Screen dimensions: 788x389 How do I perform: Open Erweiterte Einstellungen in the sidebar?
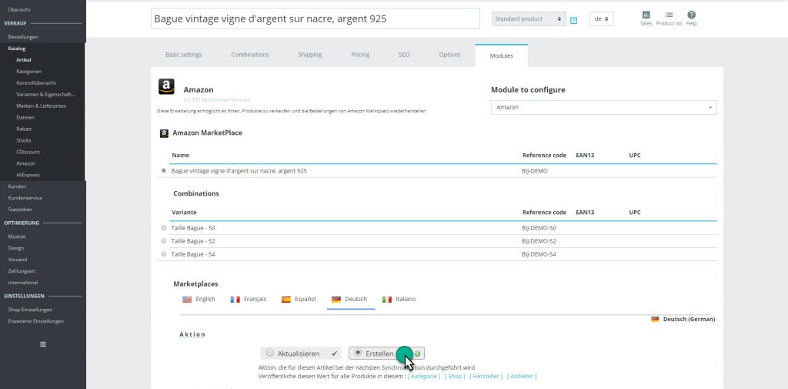(35, 321)
